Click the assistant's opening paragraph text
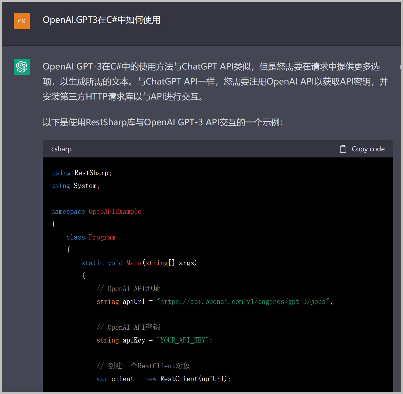 pos(212,82)
